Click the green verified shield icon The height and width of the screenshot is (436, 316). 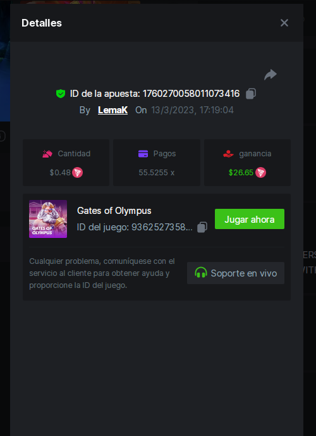click(x=61, y=94)
